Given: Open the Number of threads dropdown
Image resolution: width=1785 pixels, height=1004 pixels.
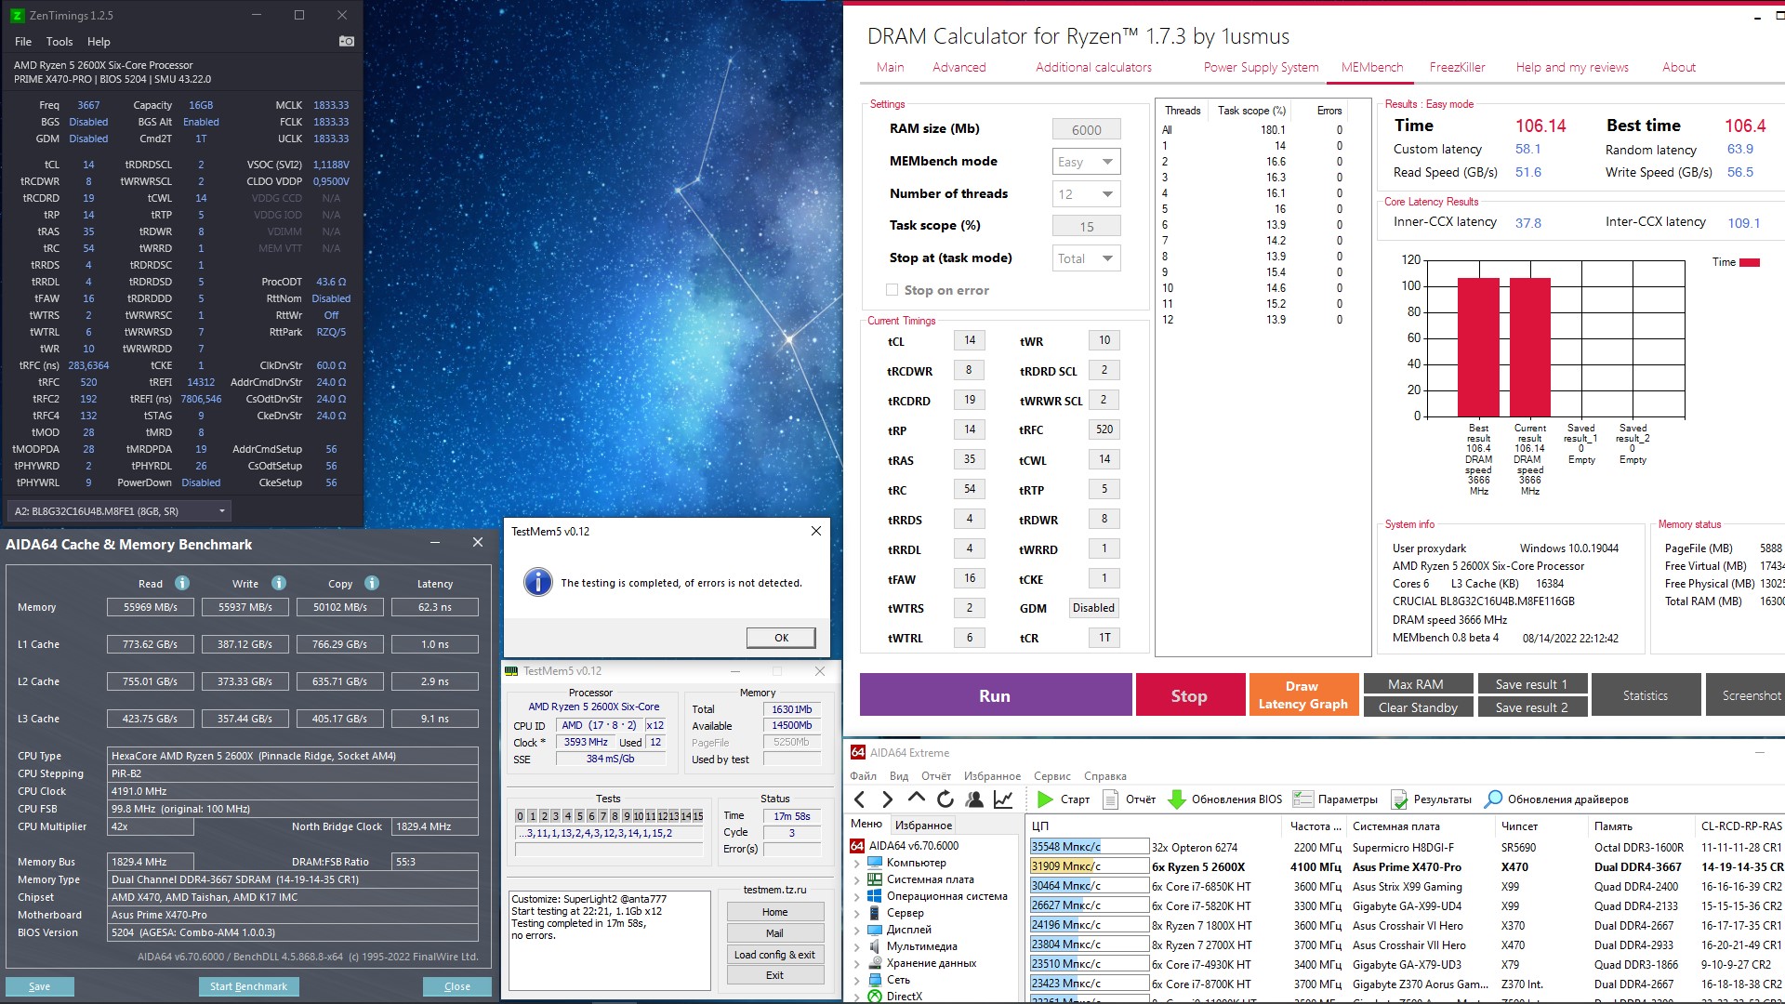Looking at the screenshot, I should [1086, 194].
